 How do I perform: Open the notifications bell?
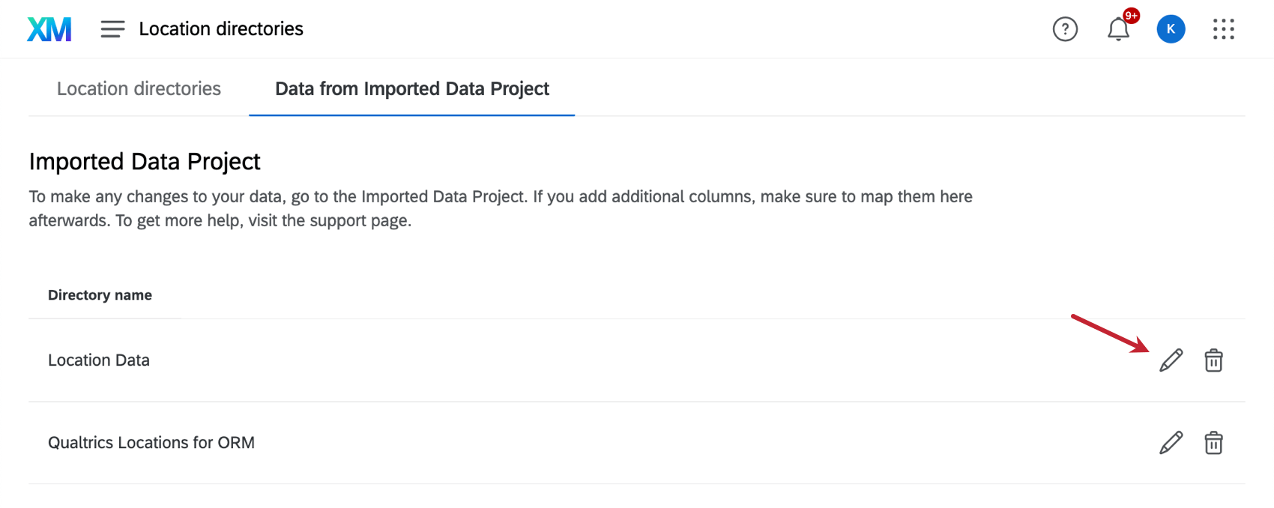(1118, 28)
